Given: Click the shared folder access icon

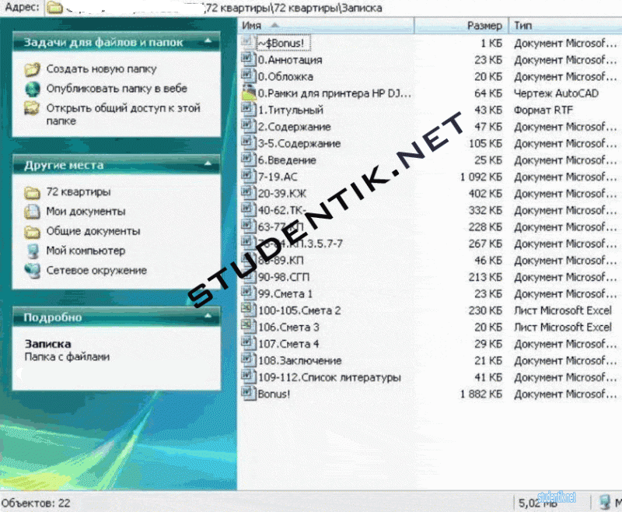Looking at the screenshot, I should click(x=32, y=108).
